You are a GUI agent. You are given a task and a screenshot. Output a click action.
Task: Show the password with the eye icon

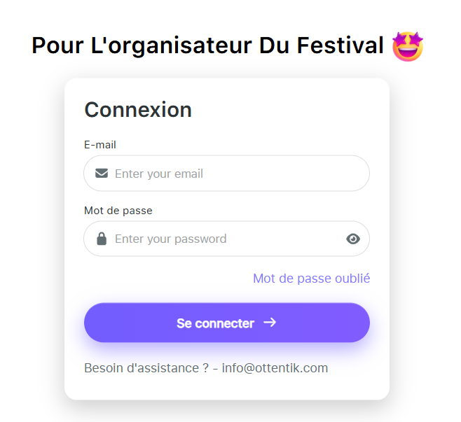click(x=353, y=239)
